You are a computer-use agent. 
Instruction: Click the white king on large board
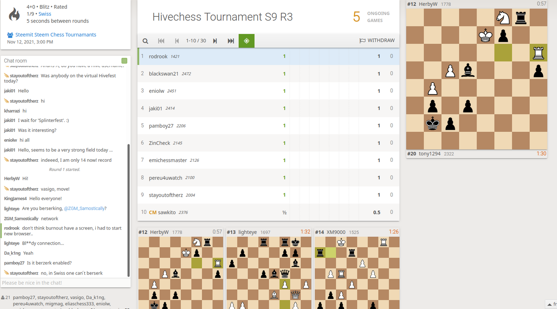pyautogui.click(x=486, y=35)
